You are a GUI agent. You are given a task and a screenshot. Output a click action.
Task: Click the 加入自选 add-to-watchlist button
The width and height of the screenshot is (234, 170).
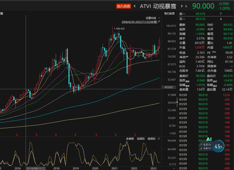123,6
